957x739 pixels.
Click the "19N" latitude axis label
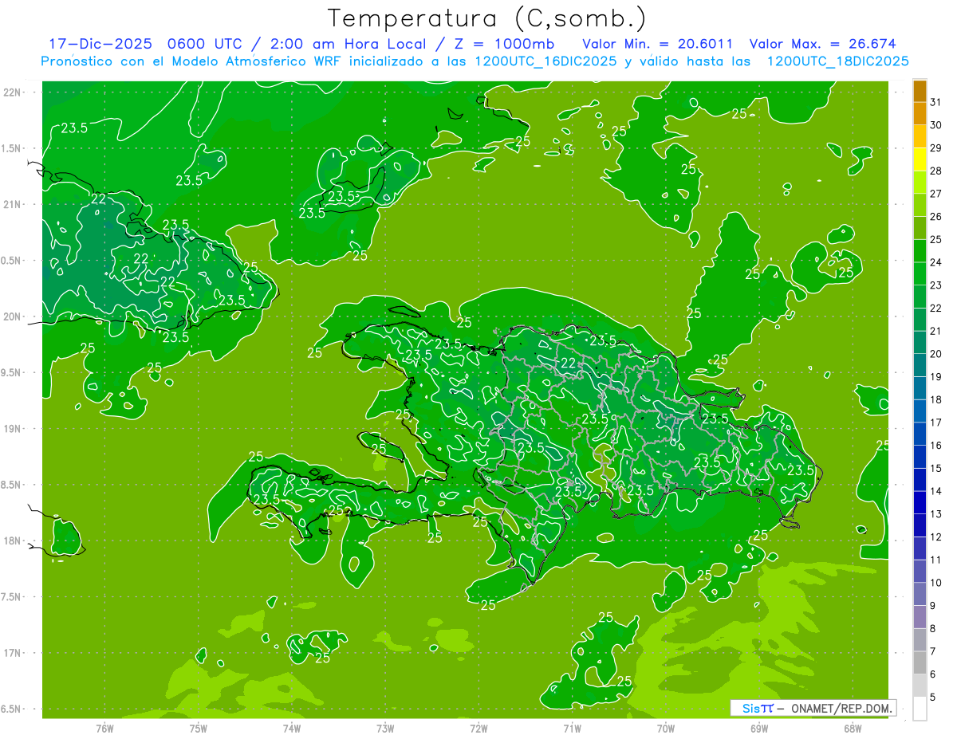pyautogui.click(x=13, y=429)
